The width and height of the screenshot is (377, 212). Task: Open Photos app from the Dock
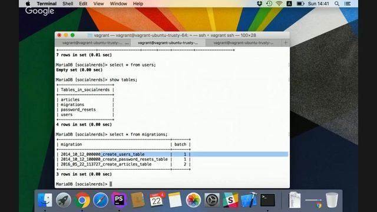pos(193,200)
